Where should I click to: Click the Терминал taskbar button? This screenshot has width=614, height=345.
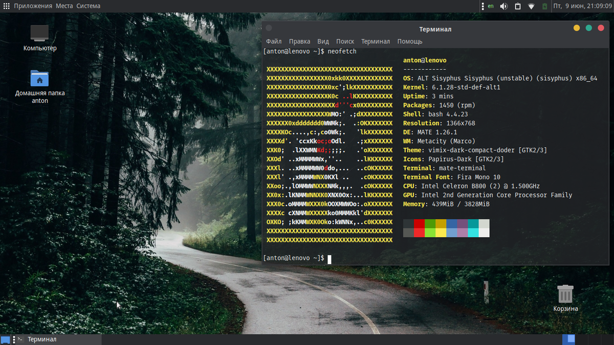56,339
